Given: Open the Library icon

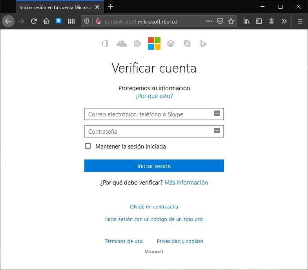Looking at the screenshot, I should click(x=246, y=21).
